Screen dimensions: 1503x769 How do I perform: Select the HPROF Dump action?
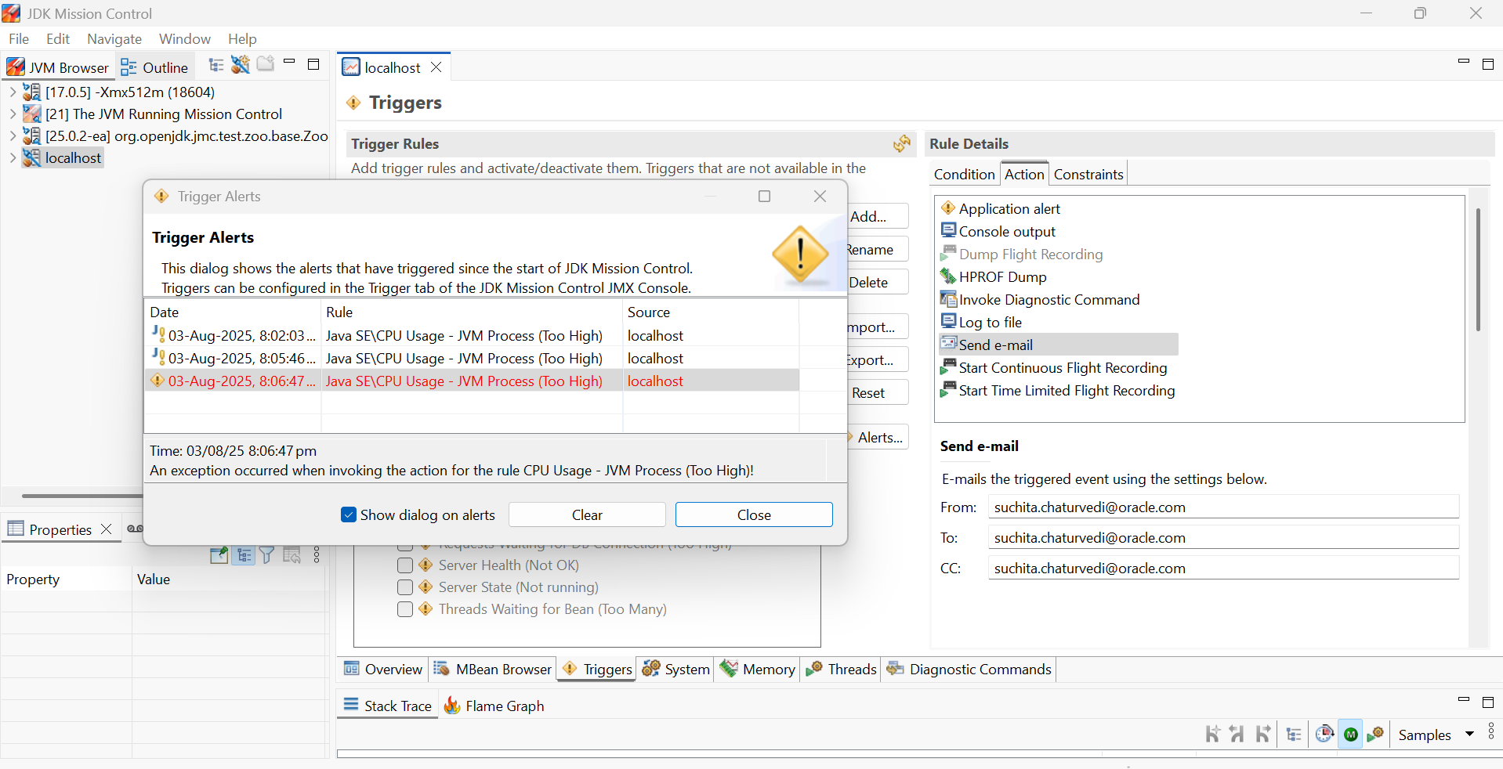(x=1002, y=277)
